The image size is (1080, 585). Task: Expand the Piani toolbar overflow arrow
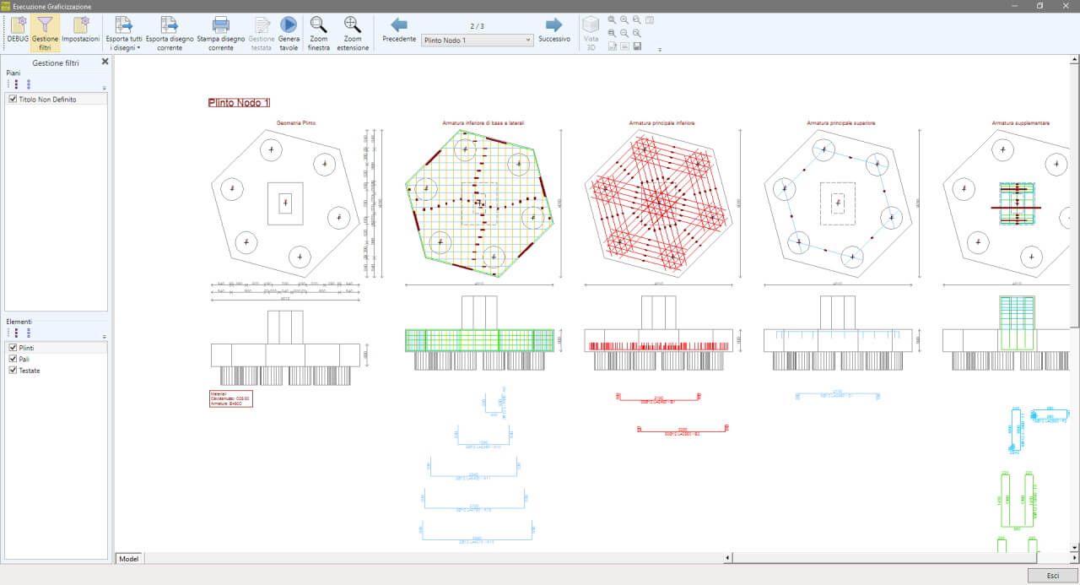[x=104, y=88]
